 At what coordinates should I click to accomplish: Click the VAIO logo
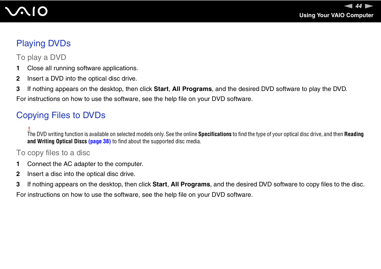[x=26, y=11]
